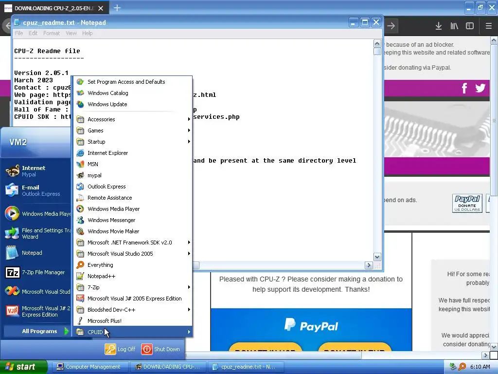Open Microsoft Visual Studio pinned icon
498x374 pixels.
12,291
